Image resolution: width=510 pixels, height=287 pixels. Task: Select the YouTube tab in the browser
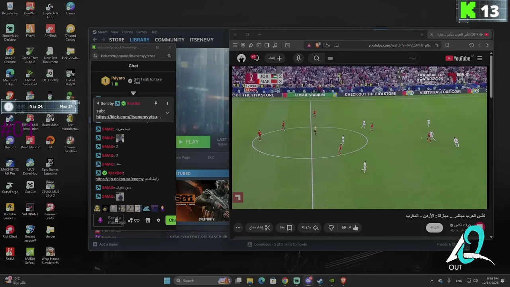pyautogui.click(x=459, y=35)
